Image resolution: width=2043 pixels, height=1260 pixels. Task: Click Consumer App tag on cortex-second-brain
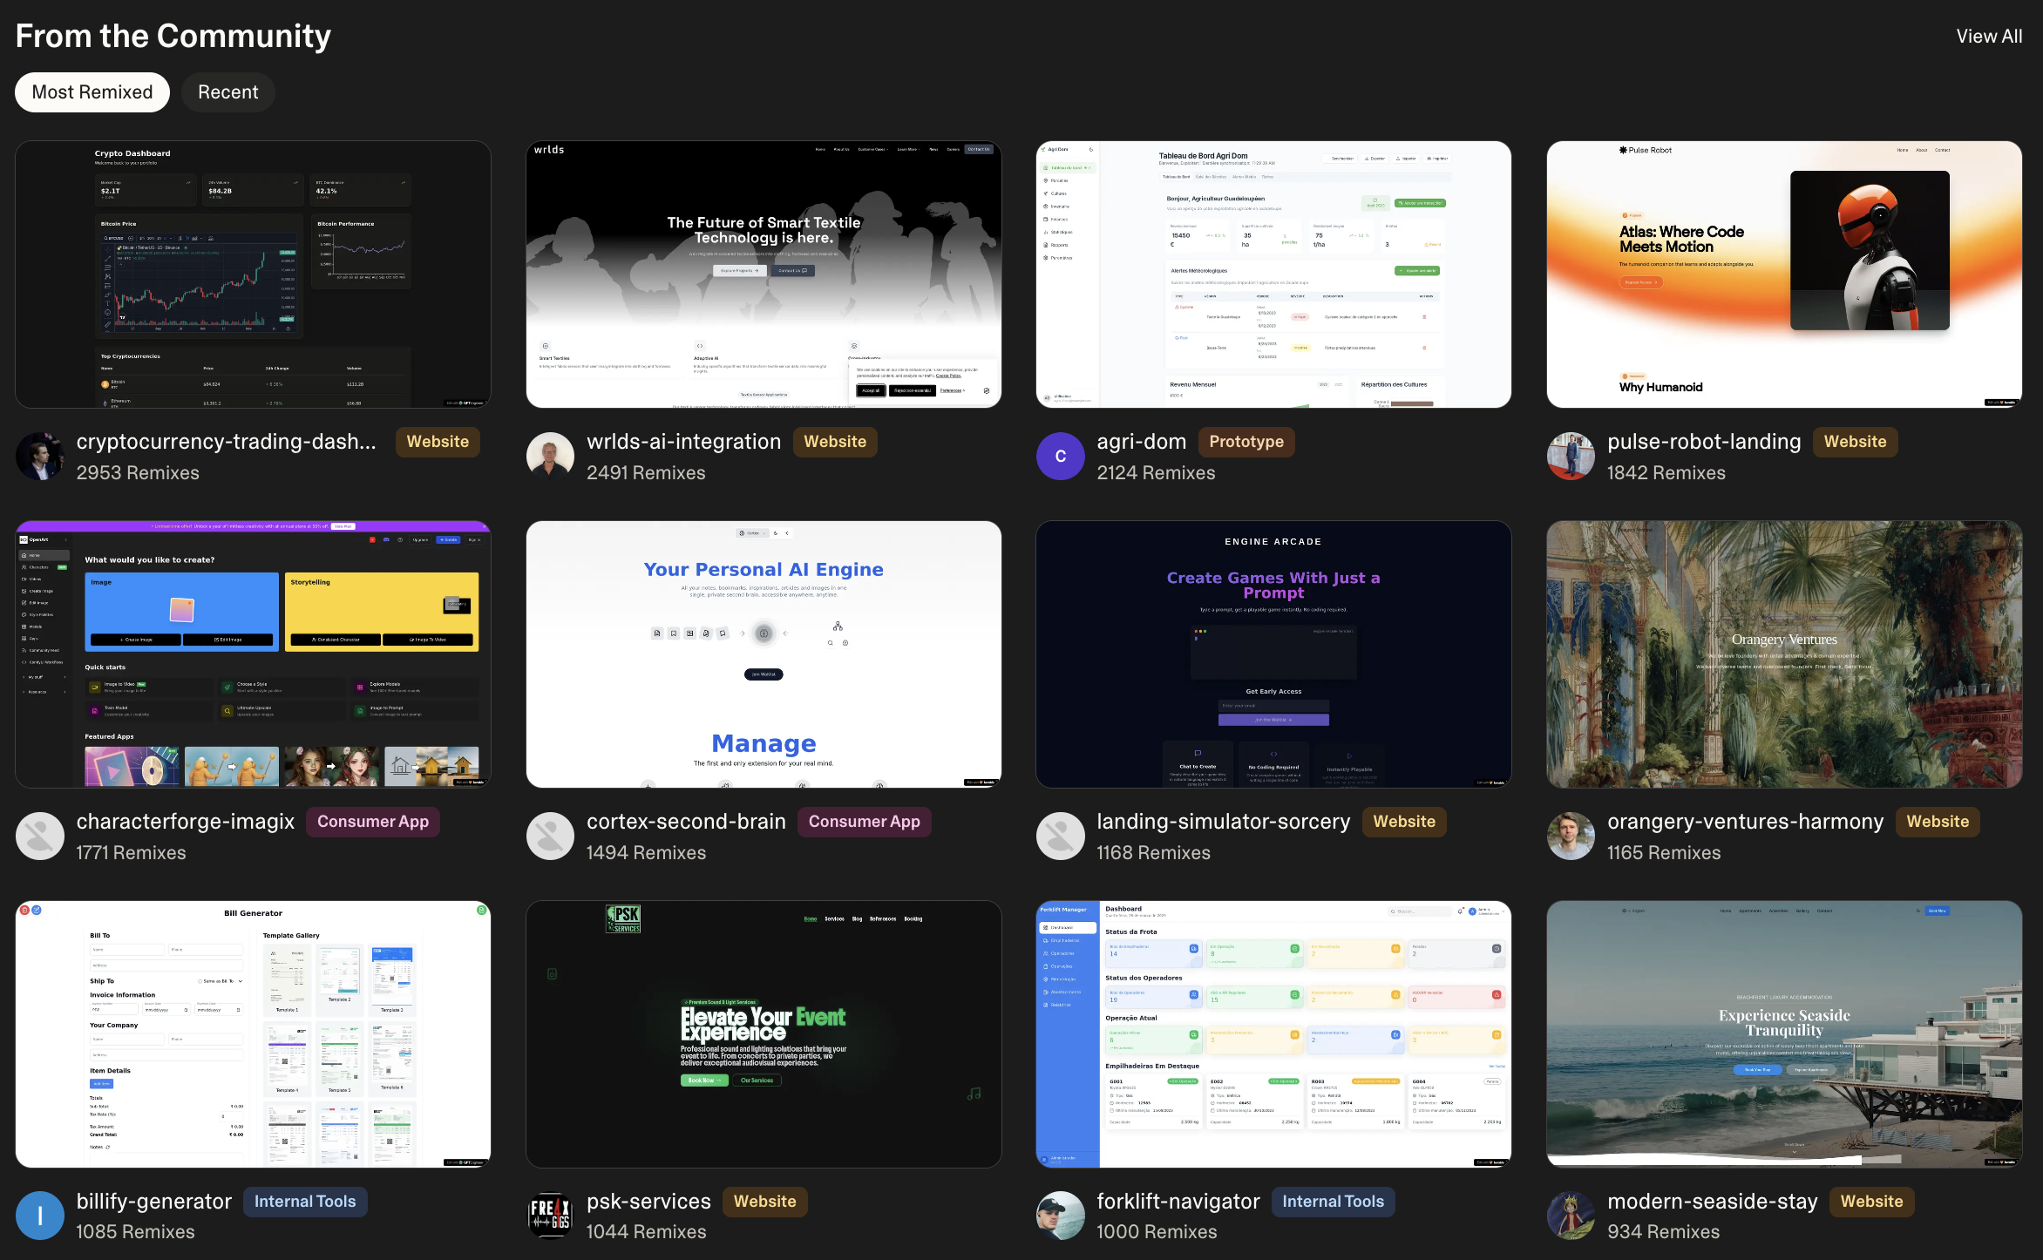pos(864,822)
